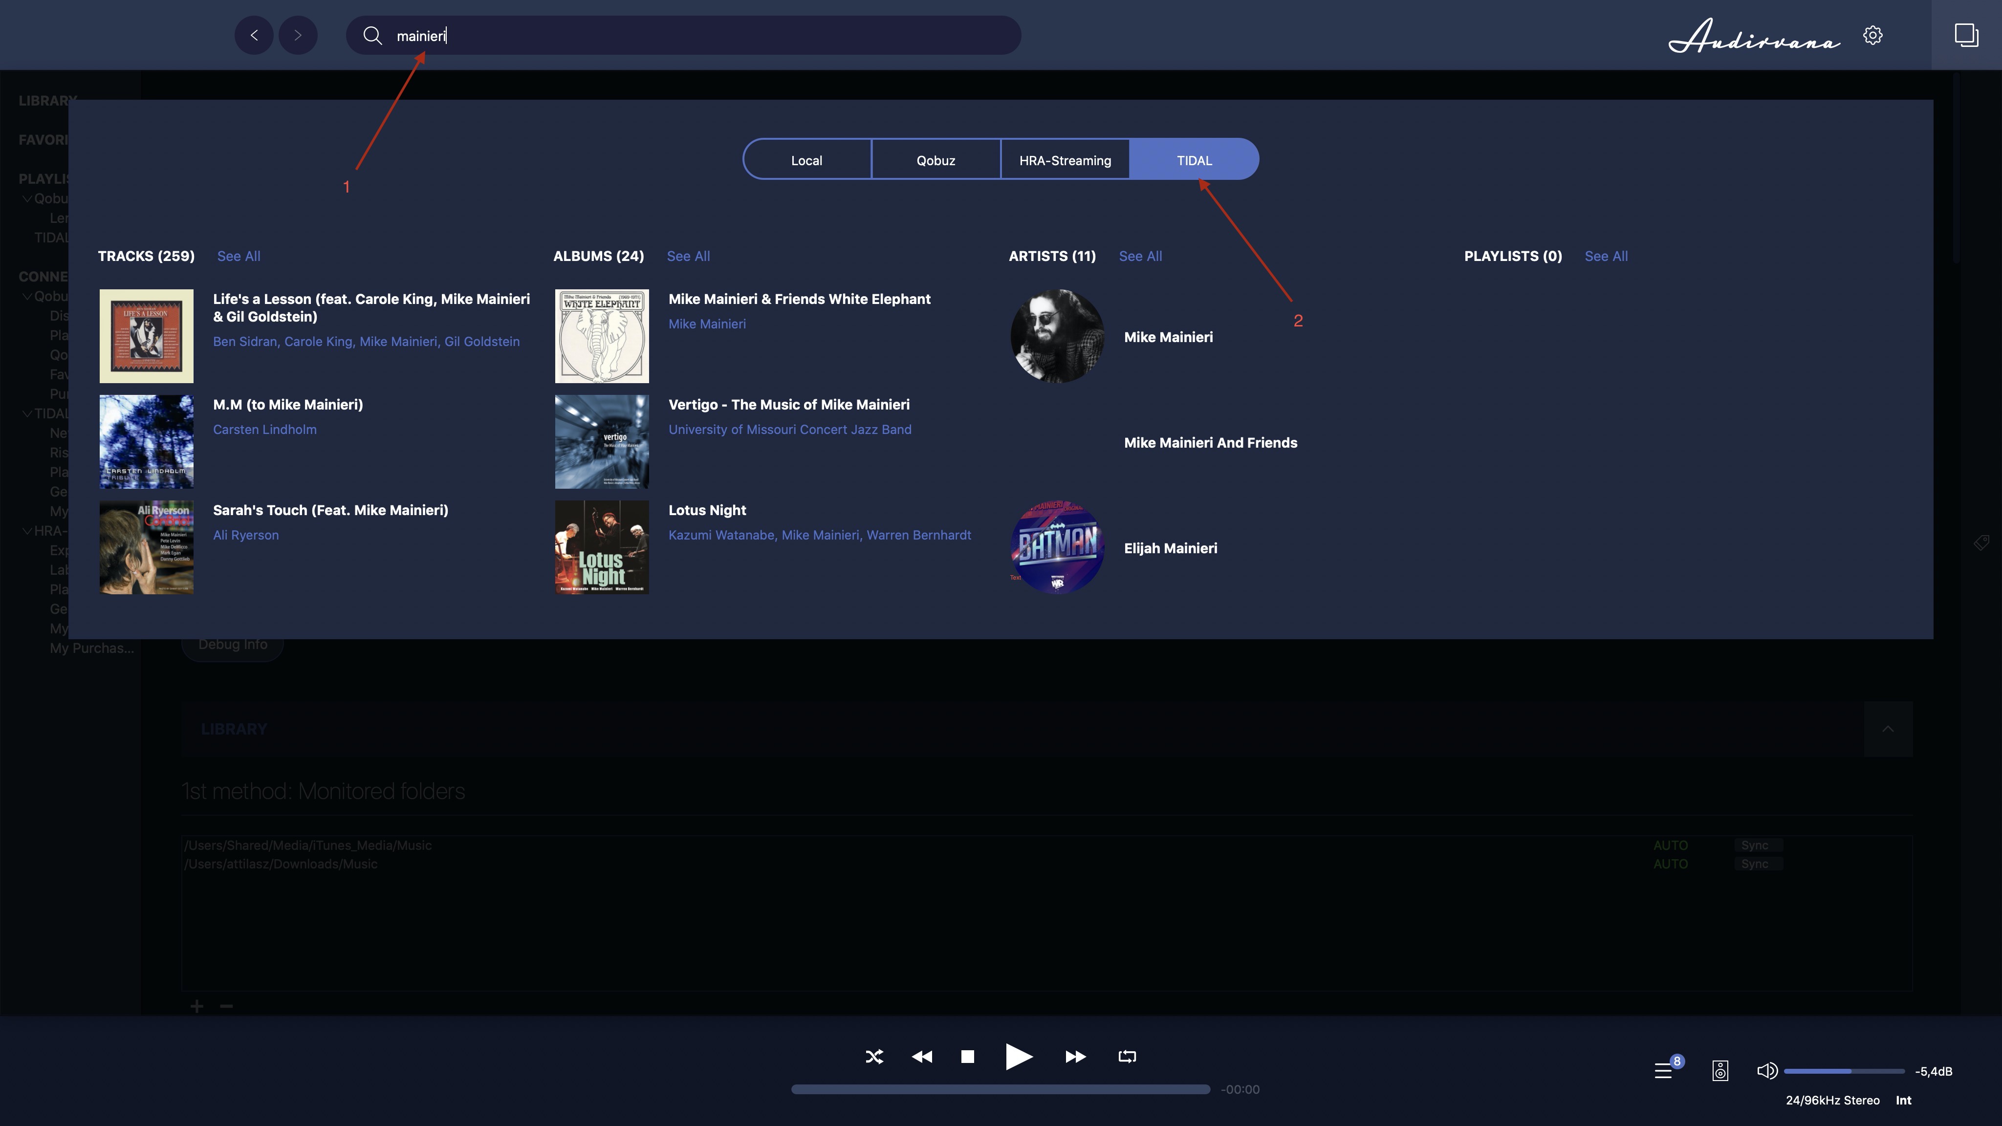
Task: Select the TIDAL search tab
Action: (x=1194, y=160)
